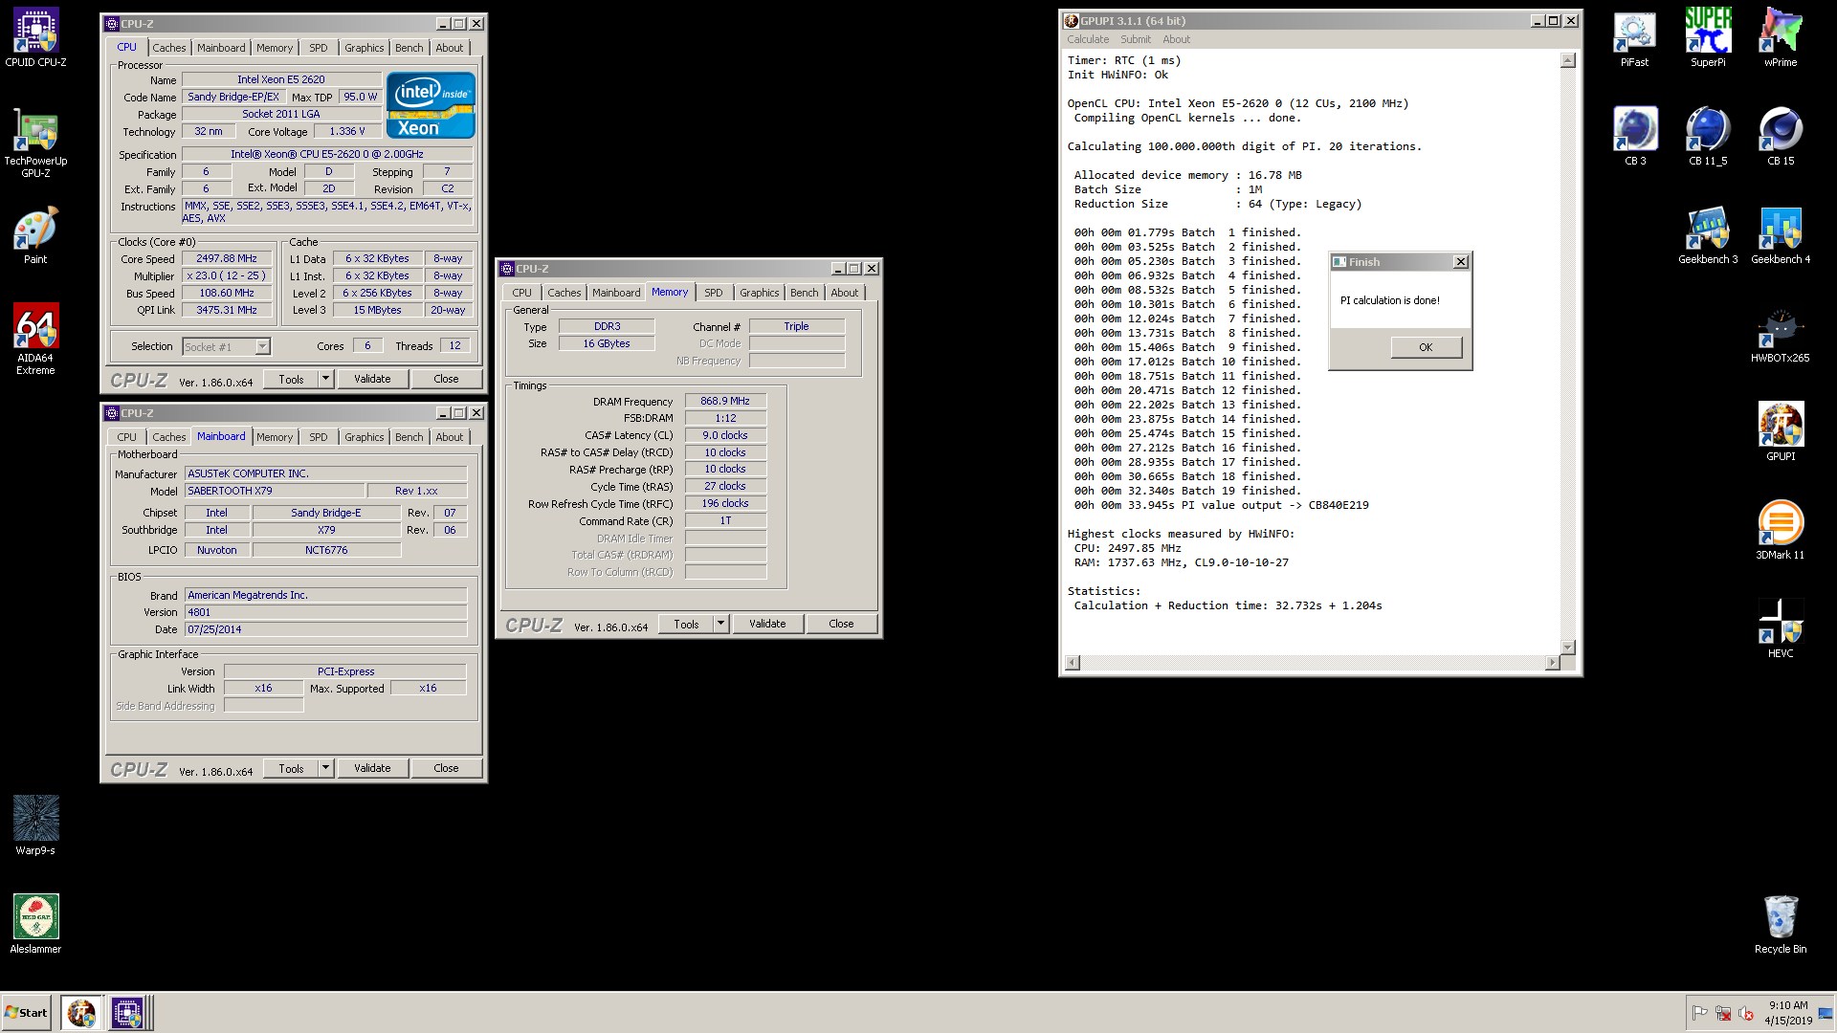Click Close button in Mainboard CPU-Z window
This screenshot has width=1837, height=1033.
[446, 768]
